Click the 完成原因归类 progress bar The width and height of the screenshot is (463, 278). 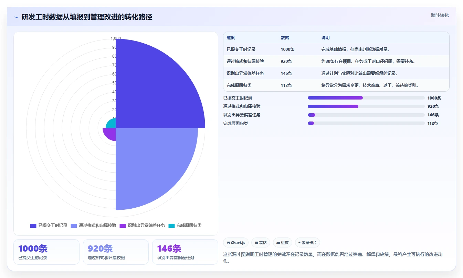(x=366, y=123)
